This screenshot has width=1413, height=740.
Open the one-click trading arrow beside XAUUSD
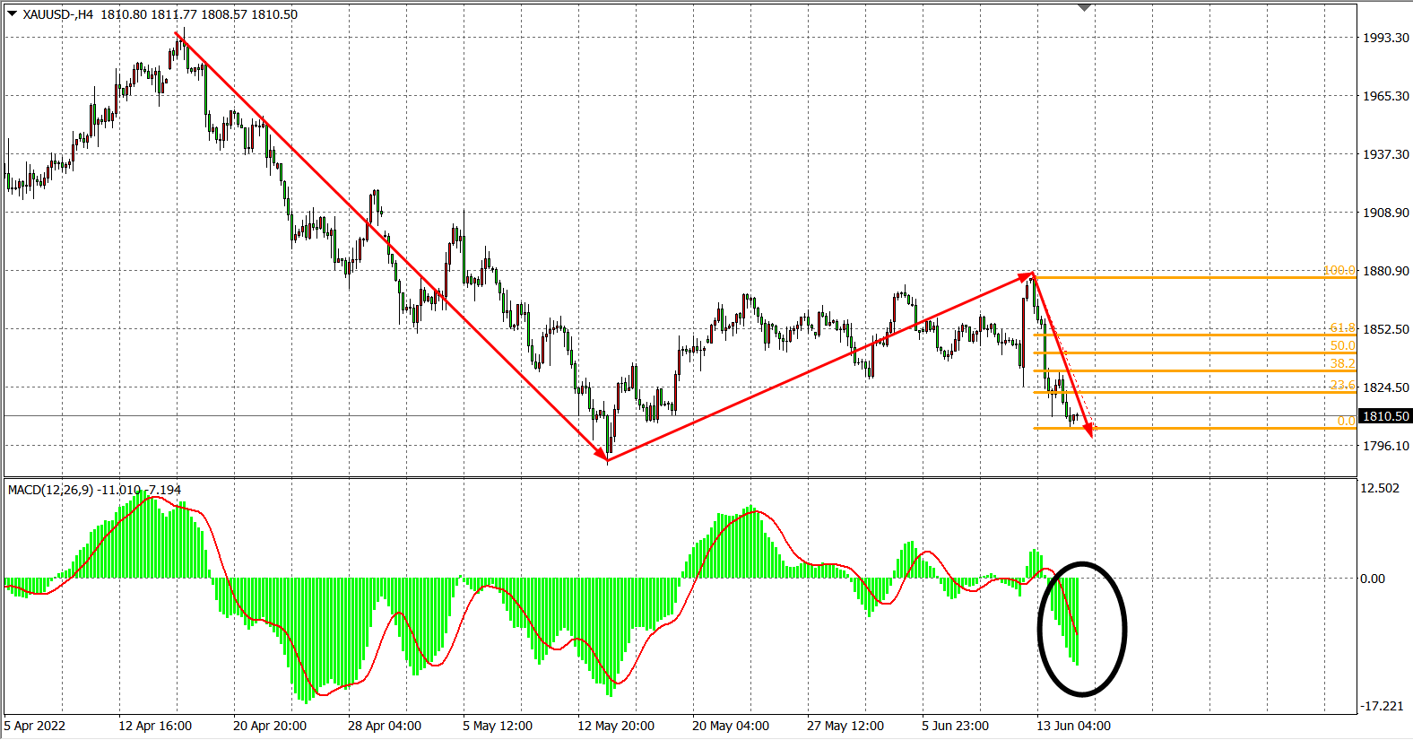coord(12,13)
